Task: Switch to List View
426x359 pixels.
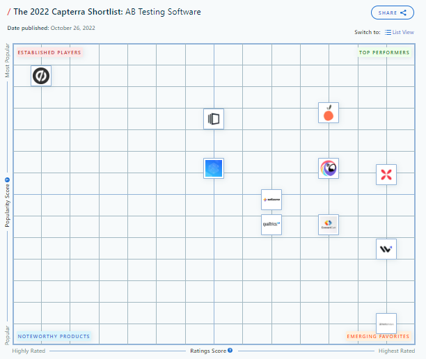Action: coord(400,32)
